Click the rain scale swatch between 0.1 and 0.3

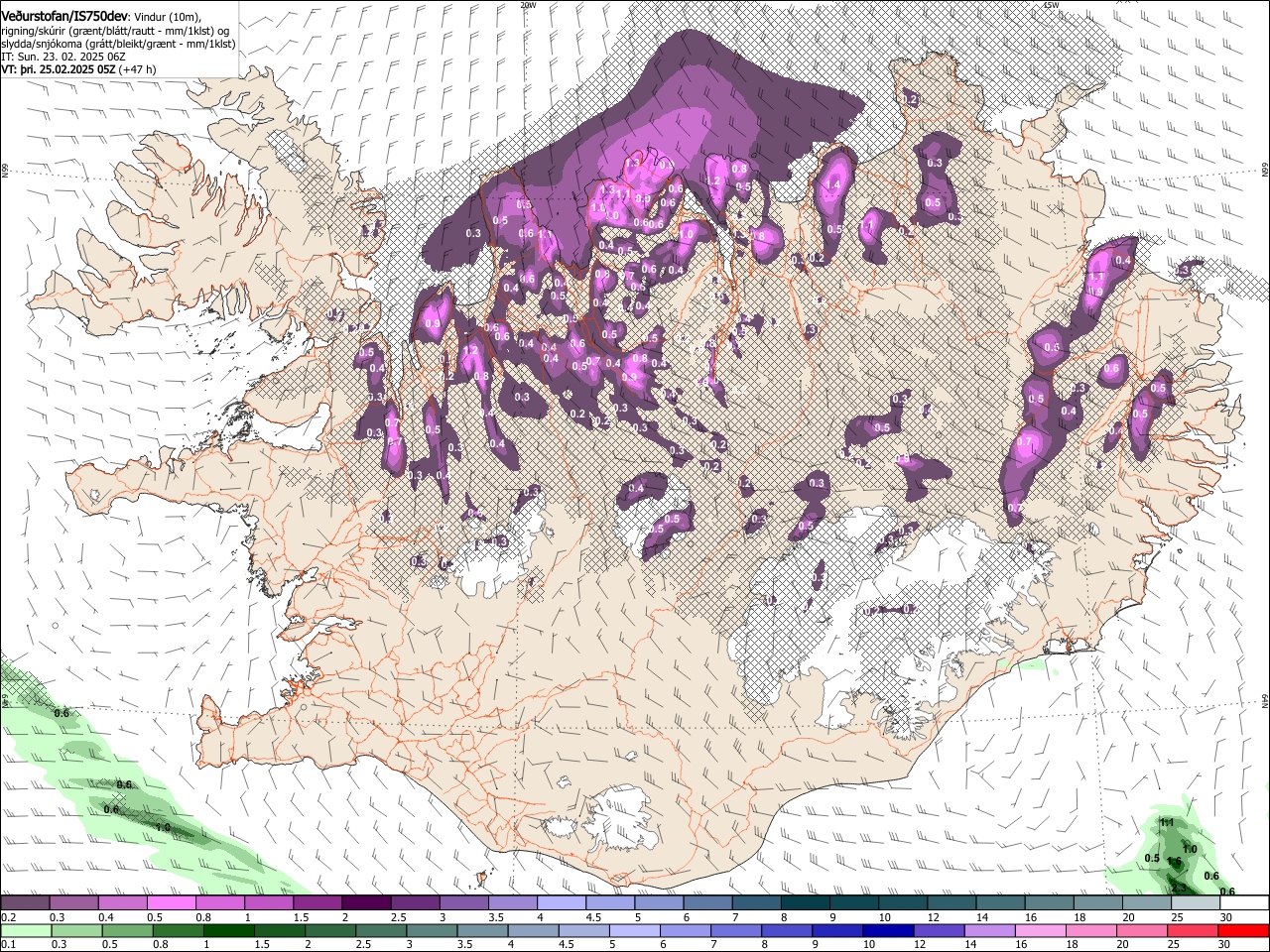point(26,931)
